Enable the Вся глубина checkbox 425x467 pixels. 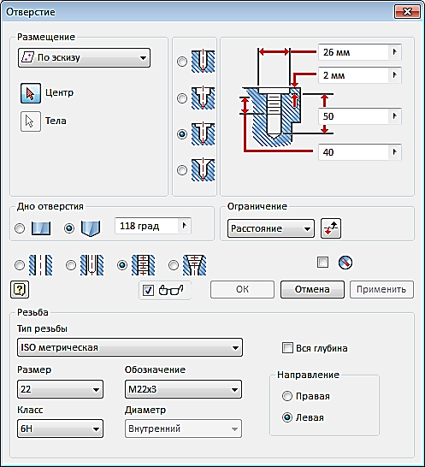pos(287,348)
